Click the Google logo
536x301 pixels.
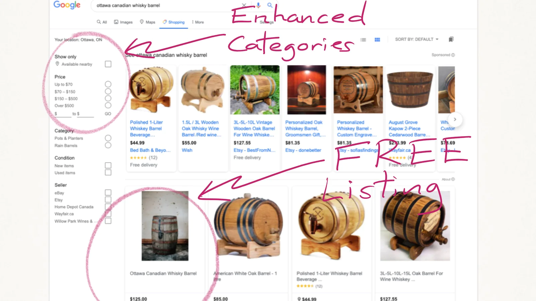(x=67, y=5)
